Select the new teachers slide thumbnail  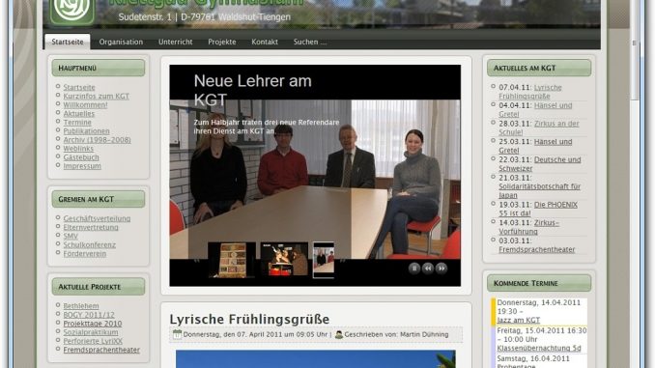pos(324,260)
